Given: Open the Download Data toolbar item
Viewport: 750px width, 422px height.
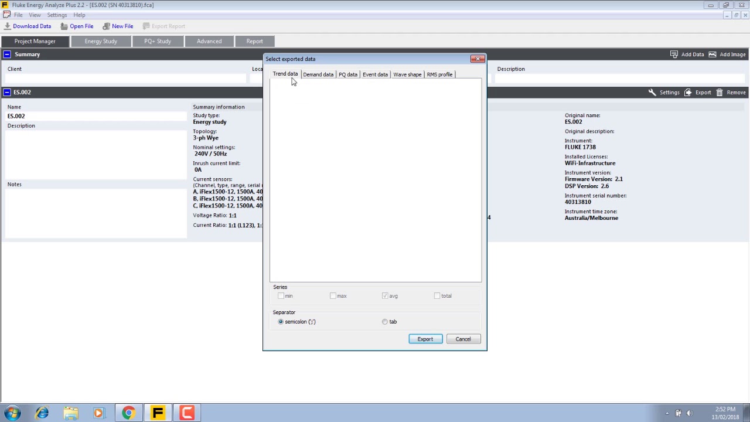Looking at the screenshot, I should pyautogui.click(x=28, y=26).
